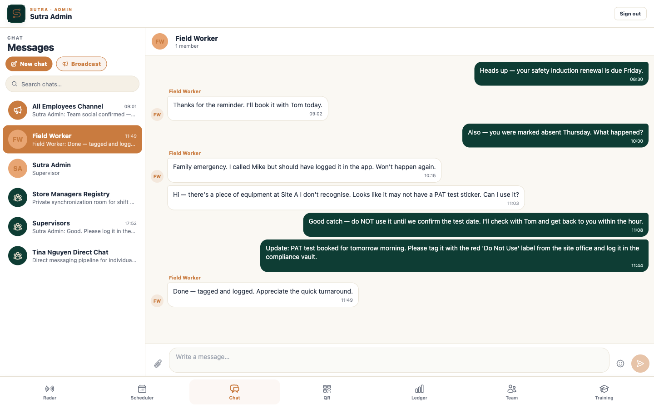Open the QR tab
Viewport: 654px width, 409px height.
click(x=327, y=392)
